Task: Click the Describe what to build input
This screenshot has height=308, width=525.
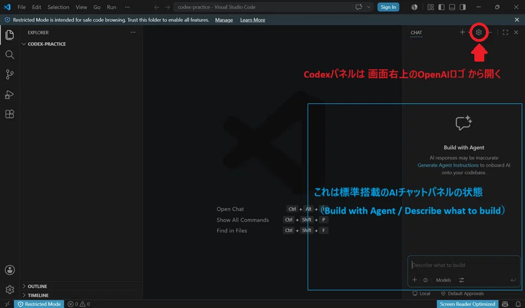Action: tap(464, 265)
